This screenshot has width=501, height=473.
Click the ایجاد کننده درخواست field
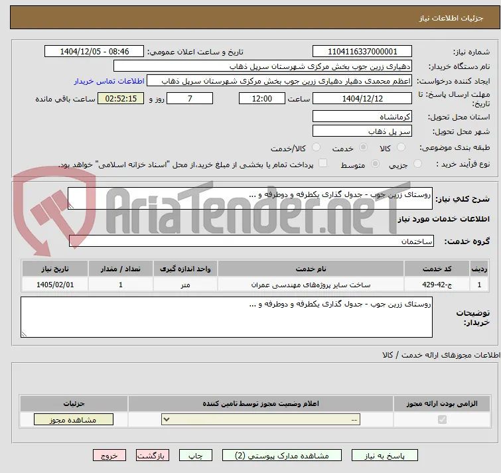tap(279, 81)
